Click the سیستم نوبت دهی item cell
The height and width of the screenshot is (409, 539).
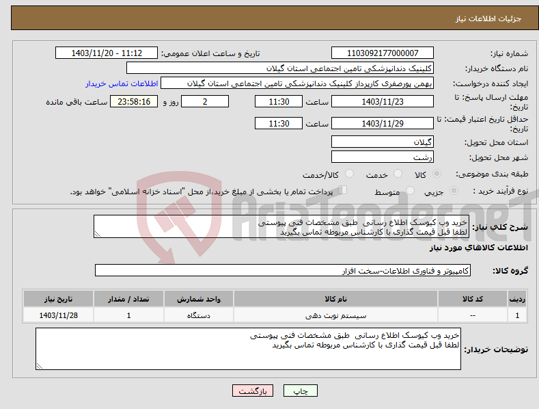tap(335, 315)
